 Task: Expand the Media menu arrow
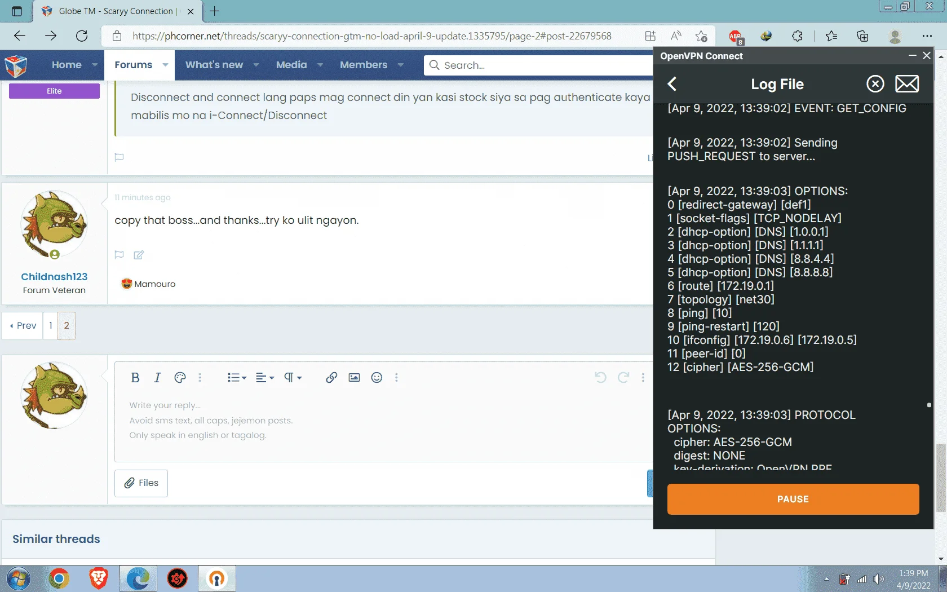point(320,65)
